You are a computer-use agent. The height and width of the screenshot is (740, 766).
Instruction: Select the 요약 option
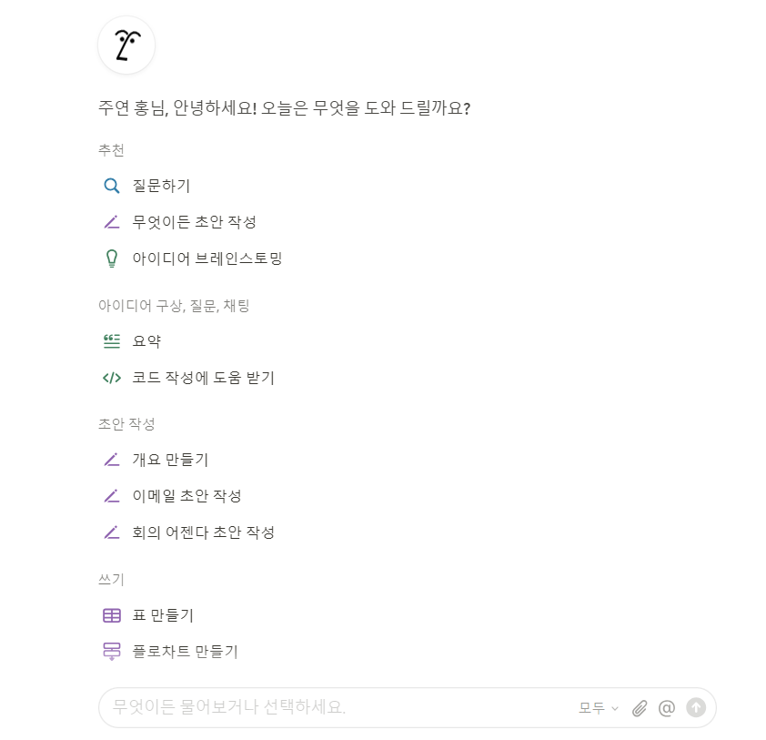coord(146,340)
